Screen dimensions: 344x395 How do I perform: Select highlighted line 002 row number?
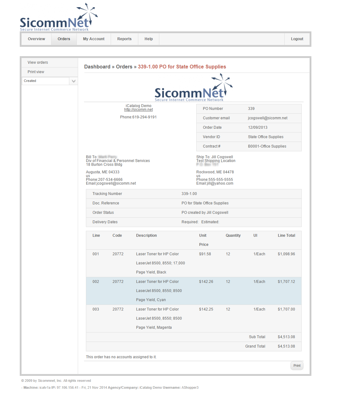[x=96, y=282]
